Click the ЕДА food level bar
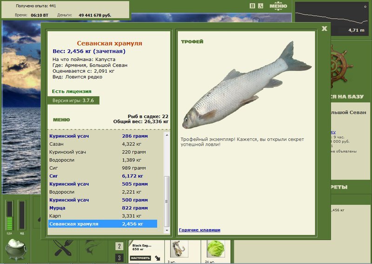The width and height of the screenshot is (372, 264). (10, 216)
